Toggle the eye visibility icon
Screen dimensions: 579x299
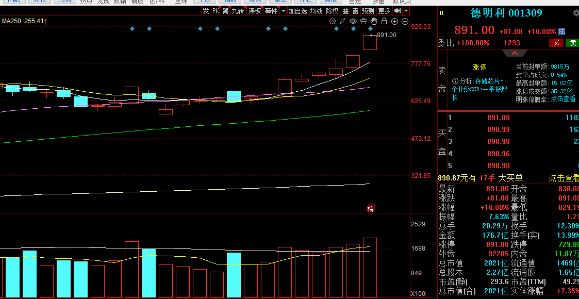pos(353,21)
